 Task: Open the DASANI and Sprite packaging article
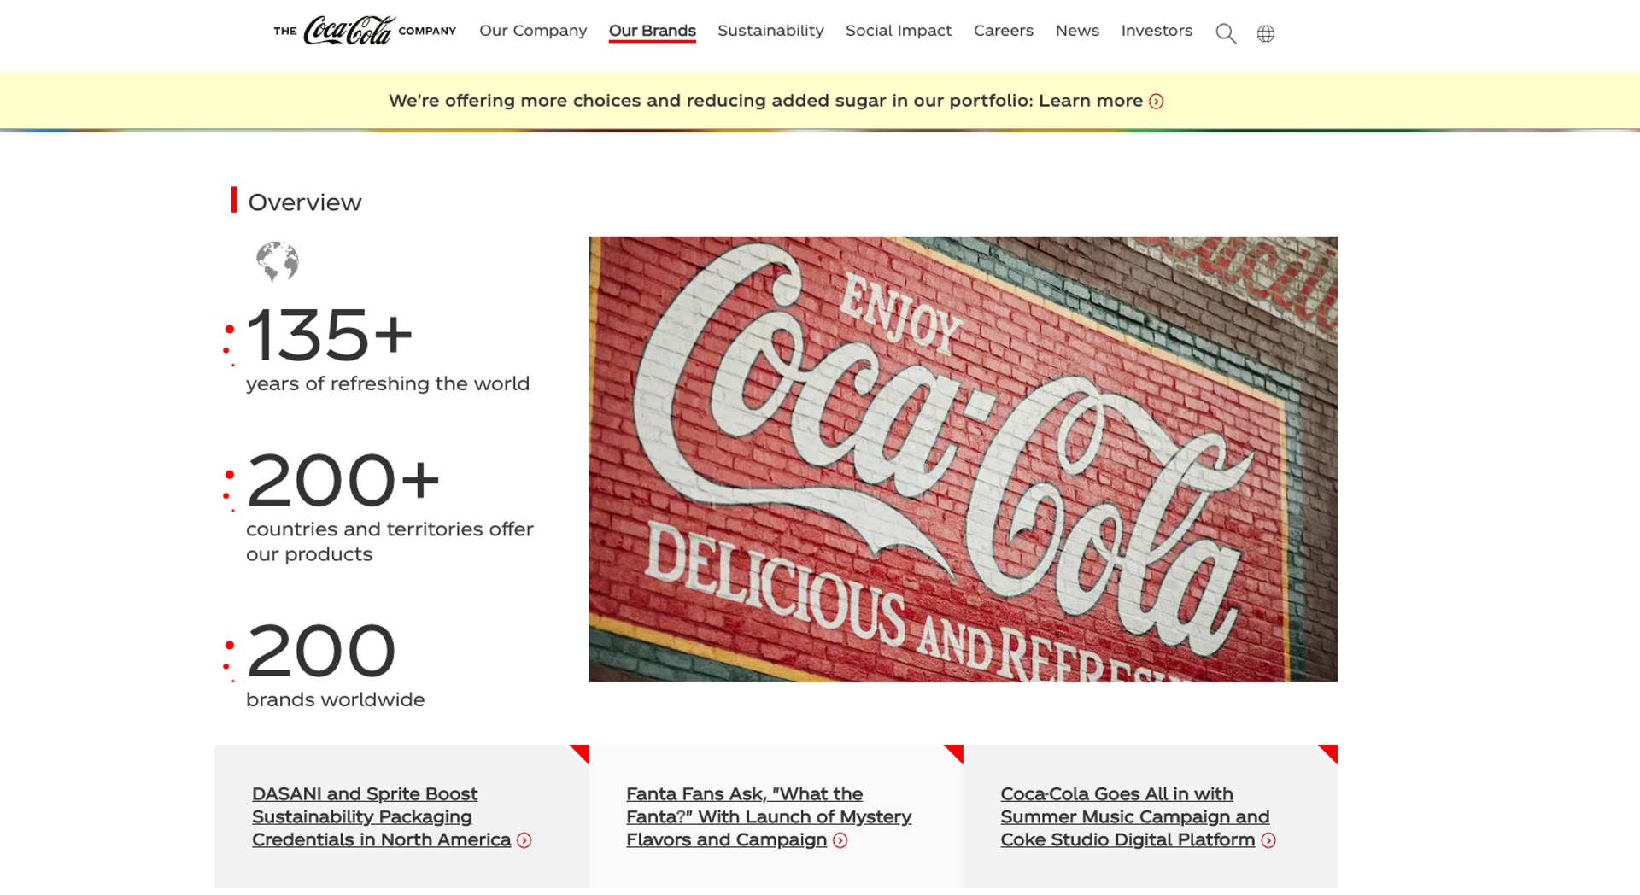365,816
